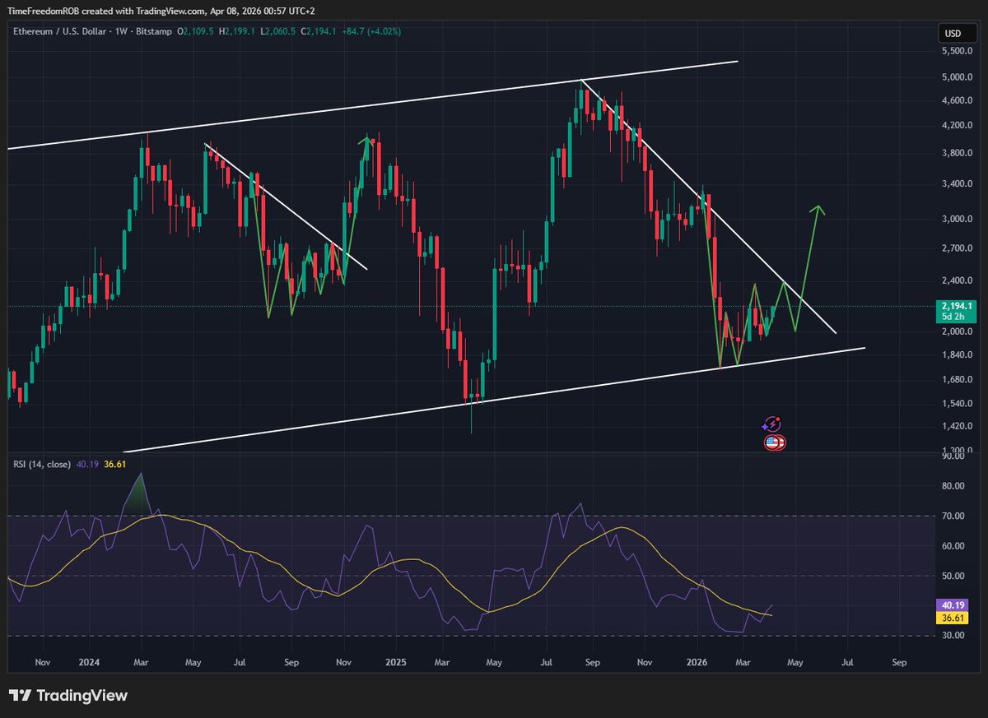This screenshot has height=718, width=988.
Task: Open the USD currency selector
Action: click(951, 34)
